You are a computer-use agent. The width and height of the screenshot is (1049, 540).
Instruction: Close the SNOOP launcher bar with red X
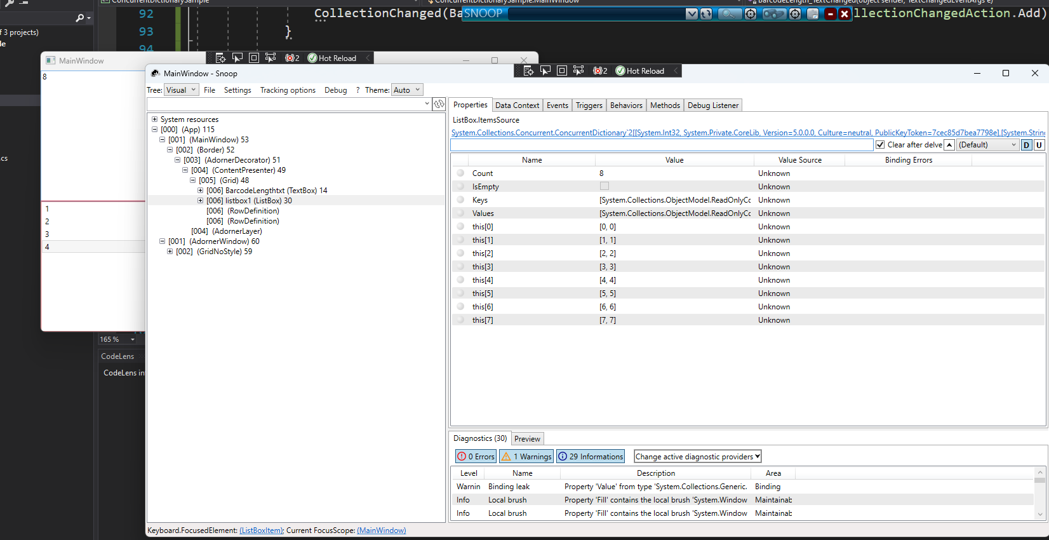(845, 14)
